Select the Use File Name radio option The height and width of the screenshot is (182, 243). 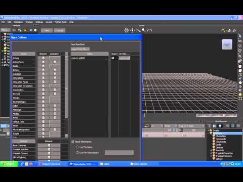(x=77, y=147)
